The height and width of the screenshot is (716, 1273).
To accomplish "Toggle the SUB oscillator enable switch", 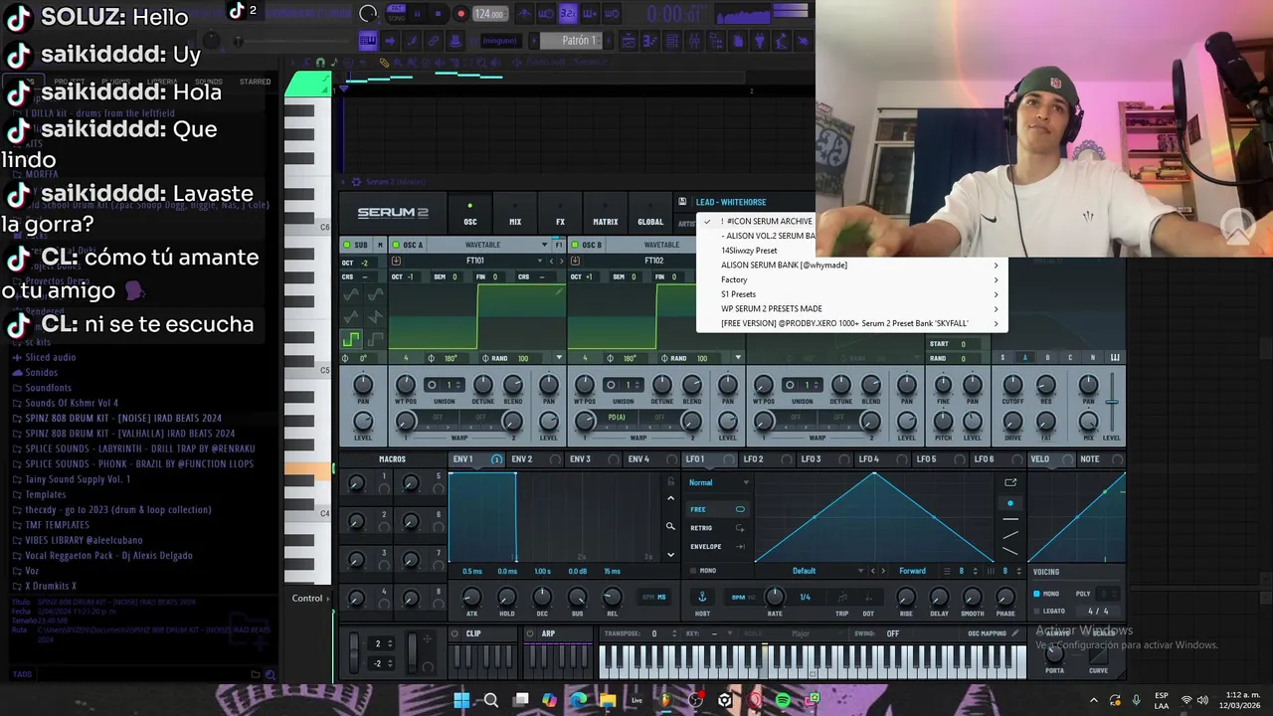I will pyautogui.click(x=347, y=245).
